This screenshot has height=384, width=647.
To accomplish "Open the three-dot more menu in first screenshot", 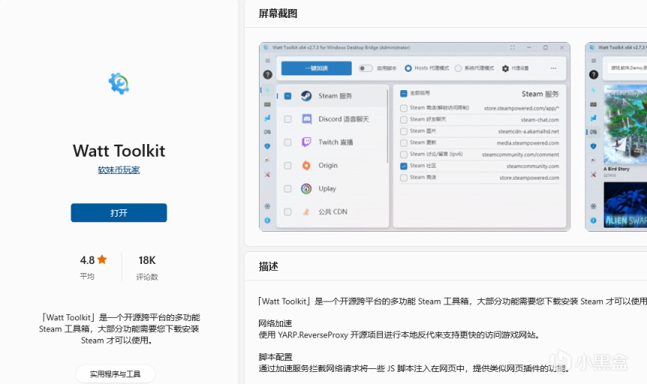I will 553,68.
